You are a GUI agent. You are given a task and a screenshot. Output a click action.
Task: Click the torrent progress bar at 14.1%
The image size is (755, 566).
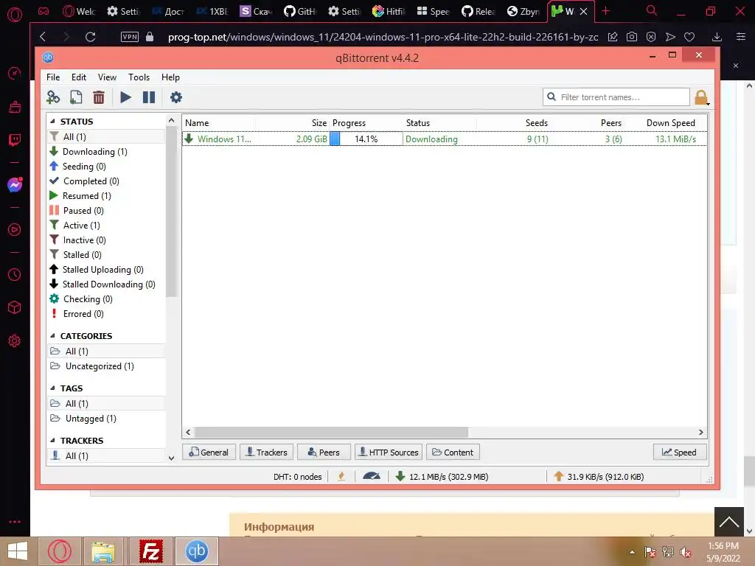(366, 139)
